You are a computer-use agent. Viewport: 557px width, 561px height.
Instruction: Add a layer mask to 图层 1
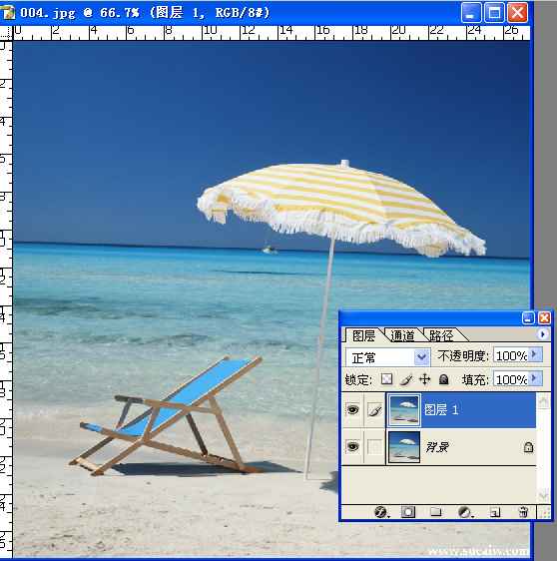point(408,512)
